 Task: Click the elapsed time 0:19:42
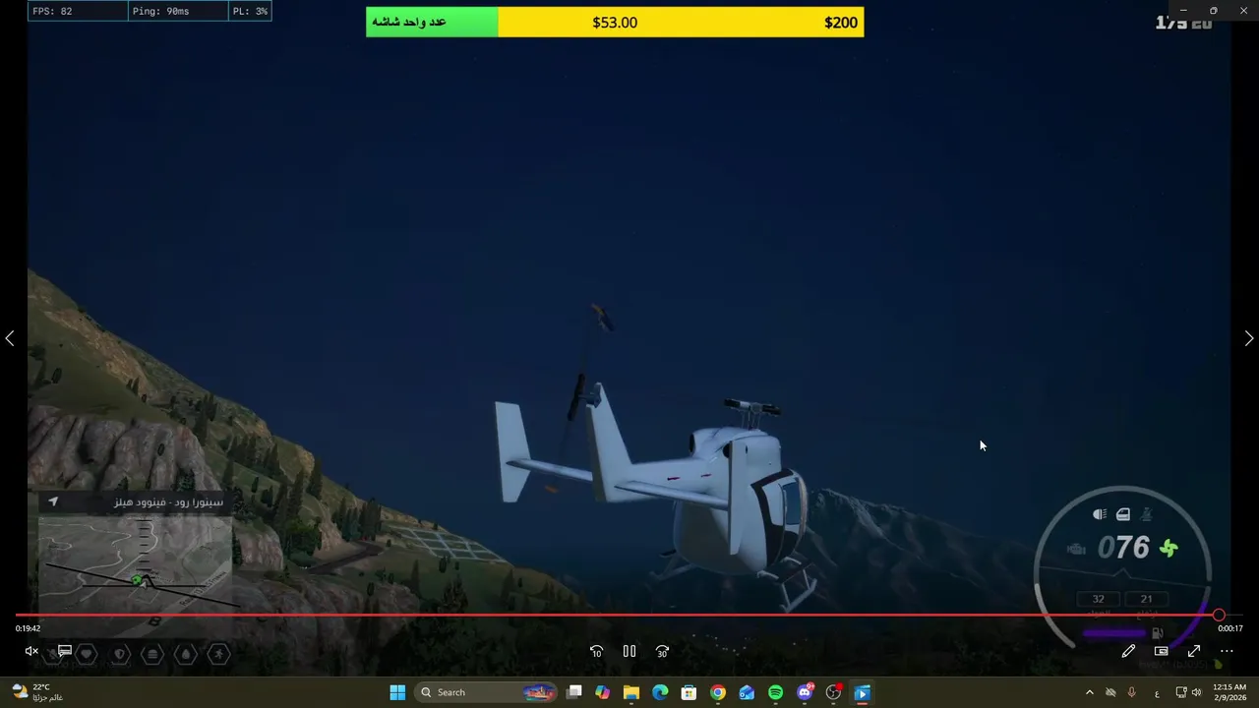point(28,628)
